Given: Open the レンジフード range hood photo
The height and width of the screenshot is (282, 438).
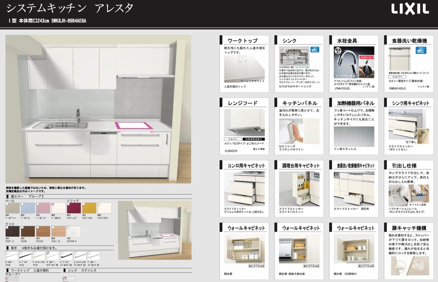Looking at the screenshot, I should (245, 123).
